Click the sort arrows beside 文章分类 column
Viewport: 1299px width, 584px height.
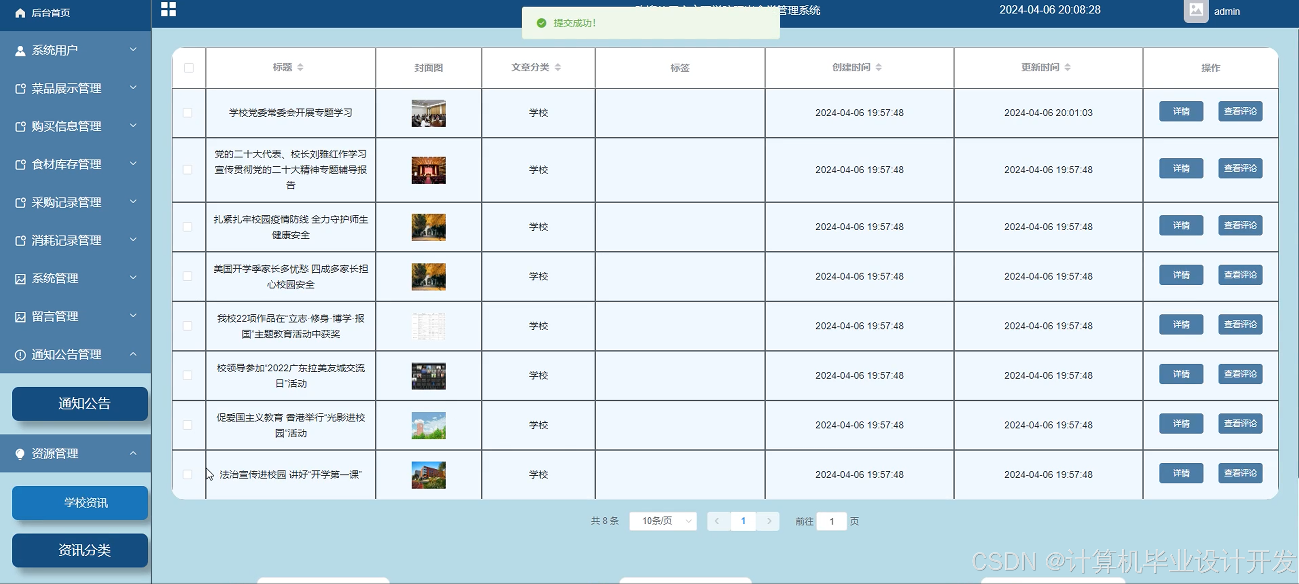558,68
